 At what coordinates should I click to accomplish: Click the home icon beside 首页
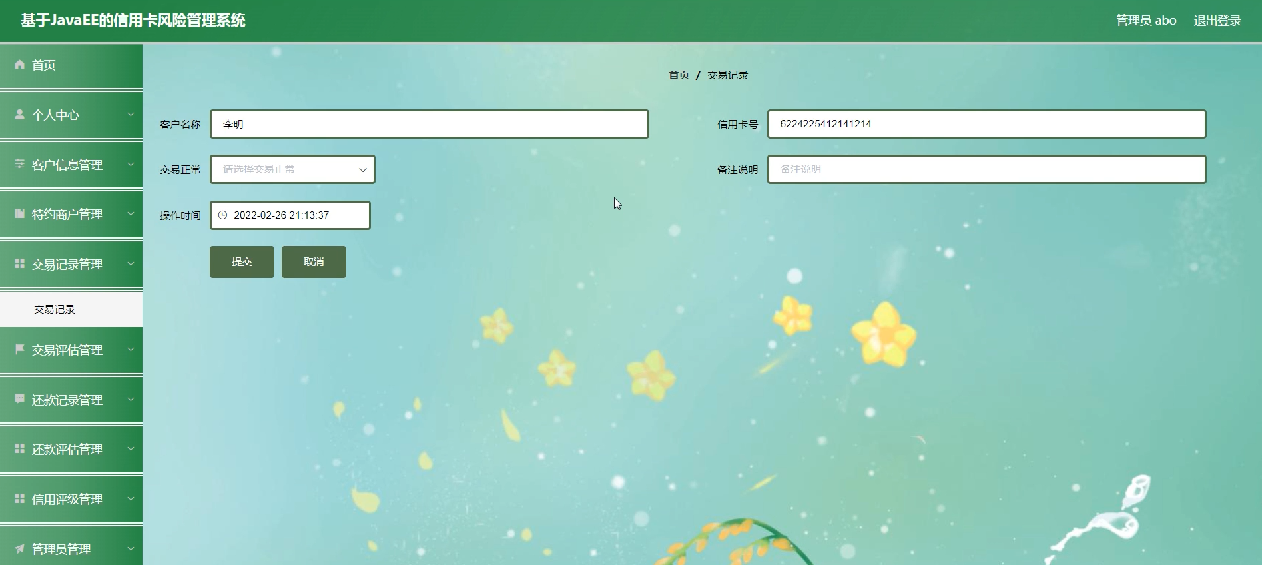tap(19, 65)
